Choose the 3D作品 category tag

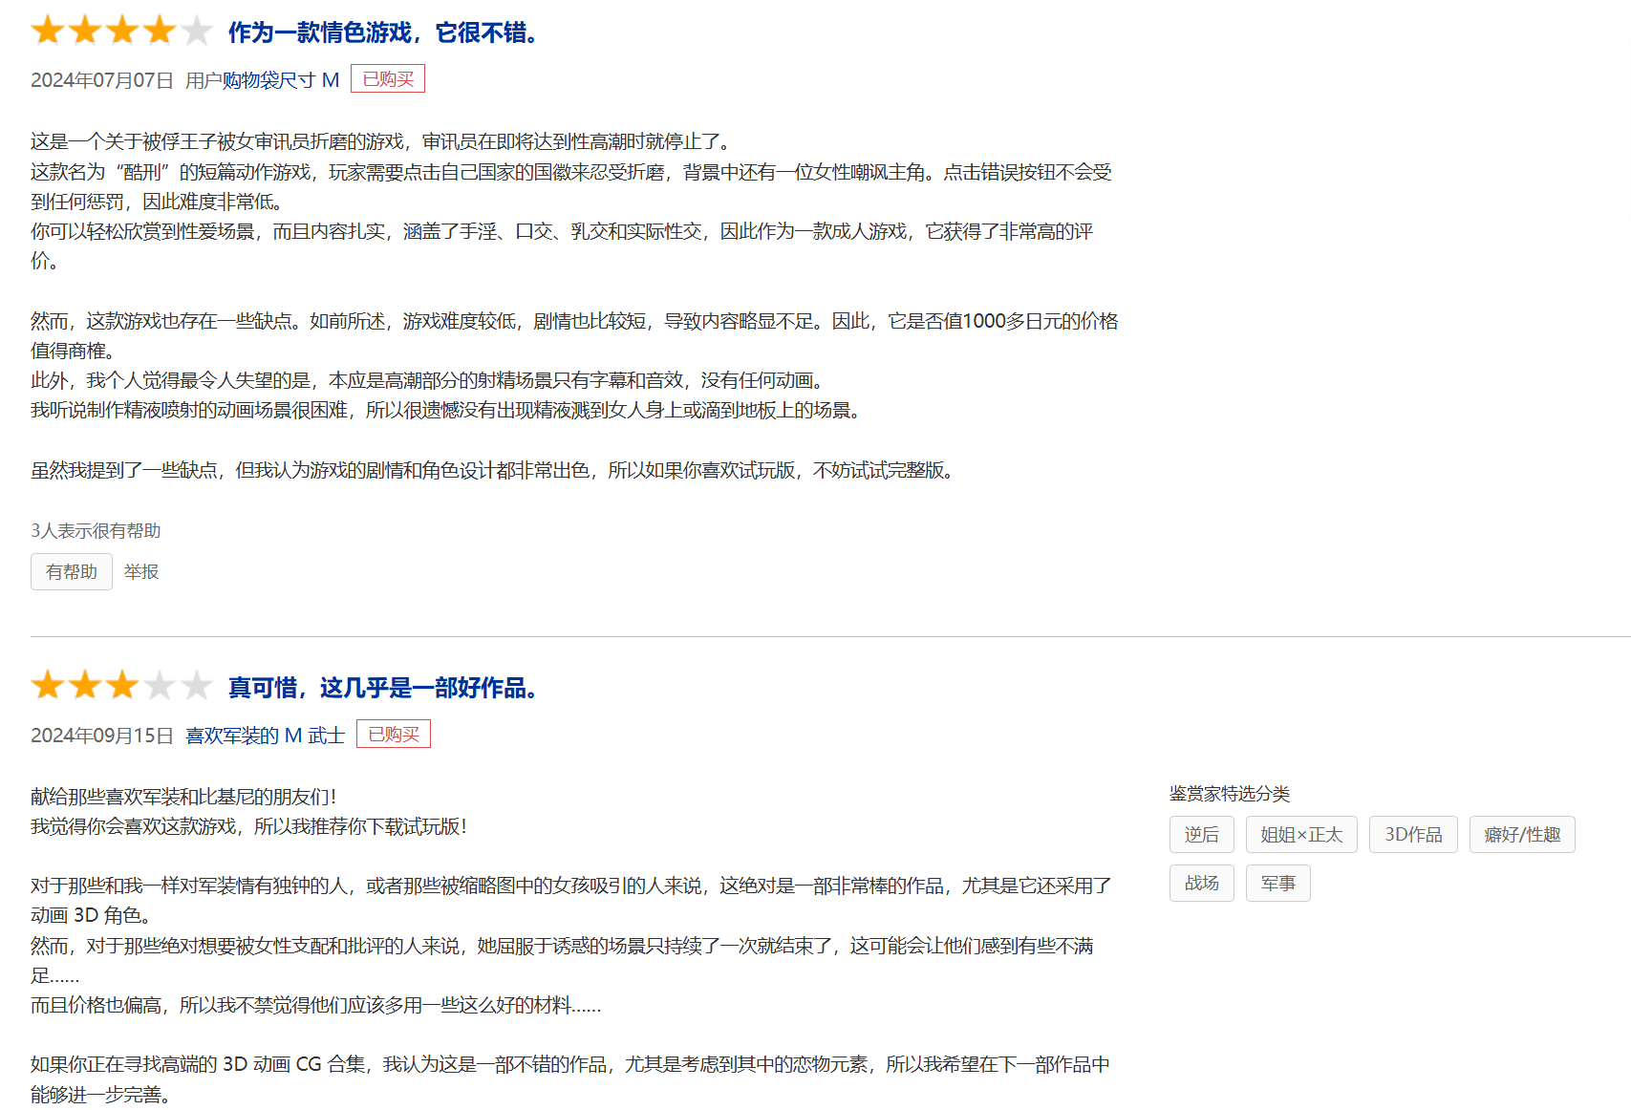coord(1413,835)
